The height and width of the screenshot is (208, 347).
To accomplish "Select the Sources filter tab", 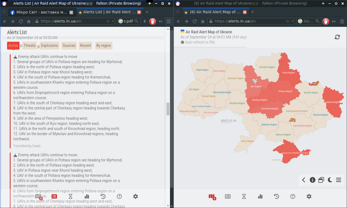I will [69, 45].
